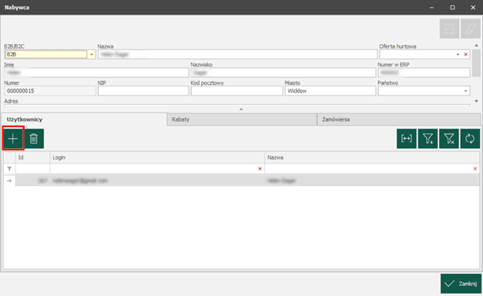
Task: Click the NIP input field
Action: point(143,91)
